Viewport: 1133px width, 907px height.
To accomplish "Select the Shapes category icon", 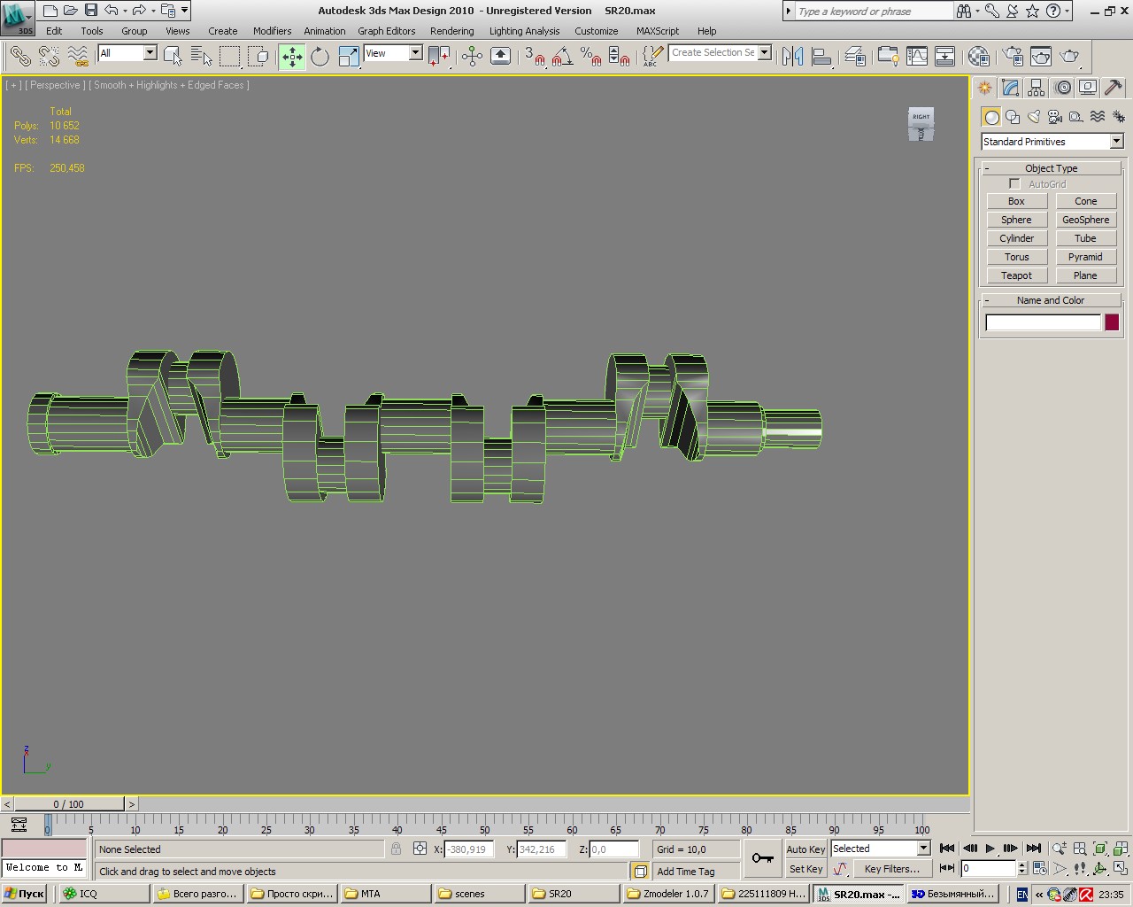I will click(x=1013, y=117).
